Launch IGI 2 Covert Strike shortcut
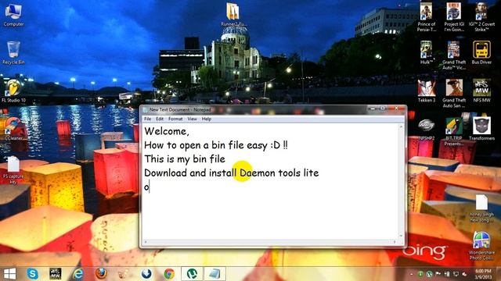 click(481, 17)
